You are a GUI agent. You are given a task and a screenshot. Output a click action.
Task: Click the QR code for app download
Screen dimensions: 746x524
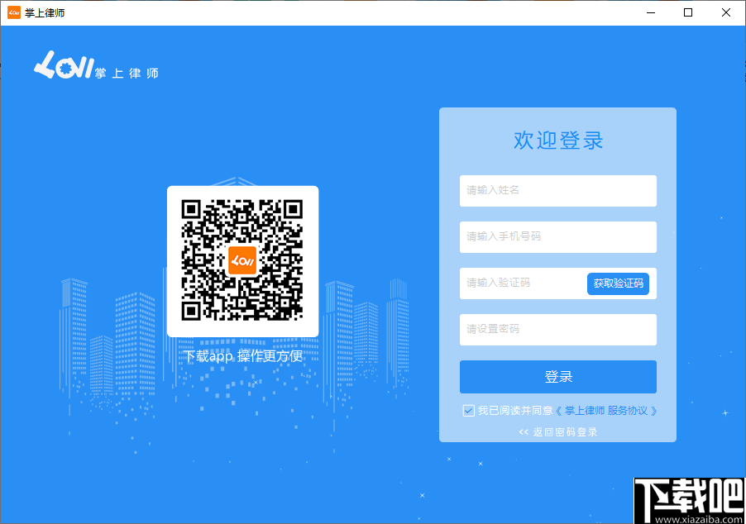(x=242, y=260)
